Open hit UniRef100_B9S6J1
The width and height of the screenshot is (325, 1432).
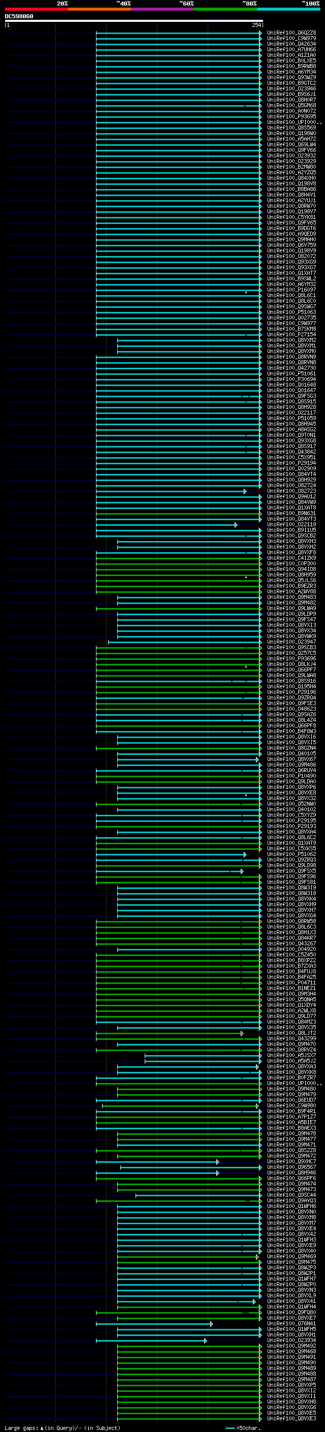pos(291,94)
